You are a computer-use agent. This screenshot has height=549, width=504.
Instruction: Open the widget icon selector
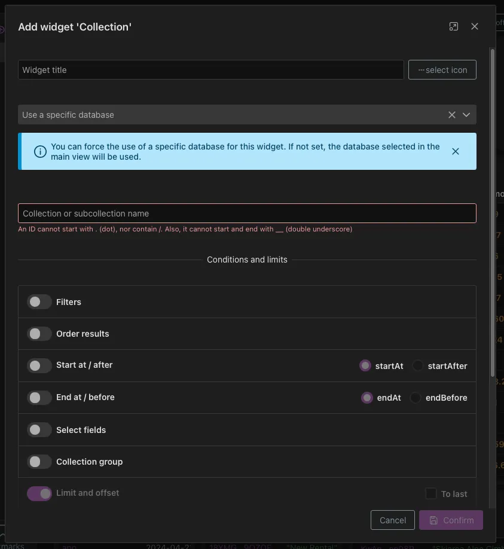442,69
